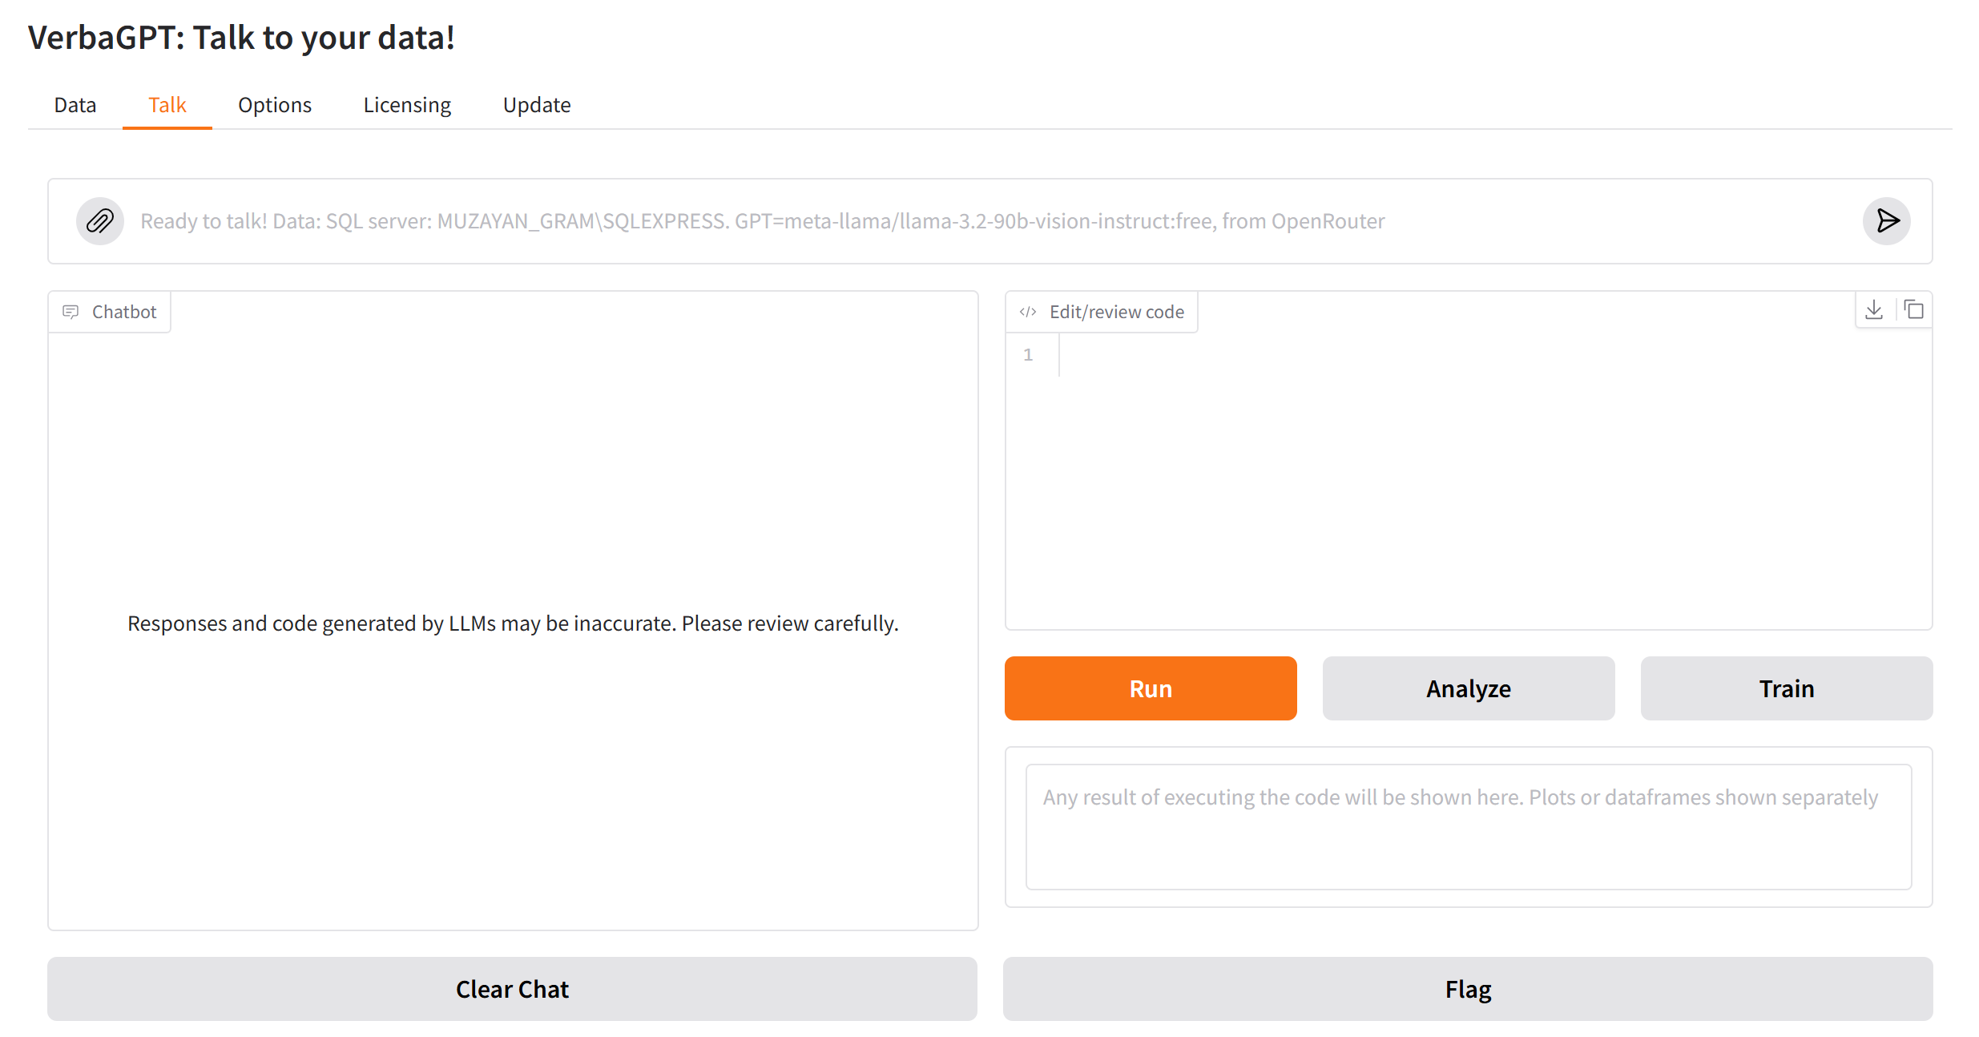Open the Licensing tab
The width and height of the screenshot is (1979, 1037).
(x=406, y=104)
